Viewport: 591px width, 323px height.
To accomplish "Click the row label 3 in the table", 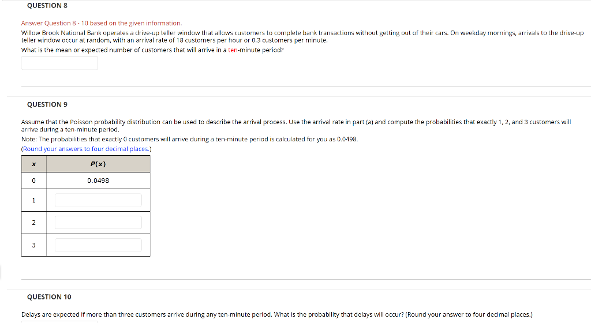I will 34,246.
